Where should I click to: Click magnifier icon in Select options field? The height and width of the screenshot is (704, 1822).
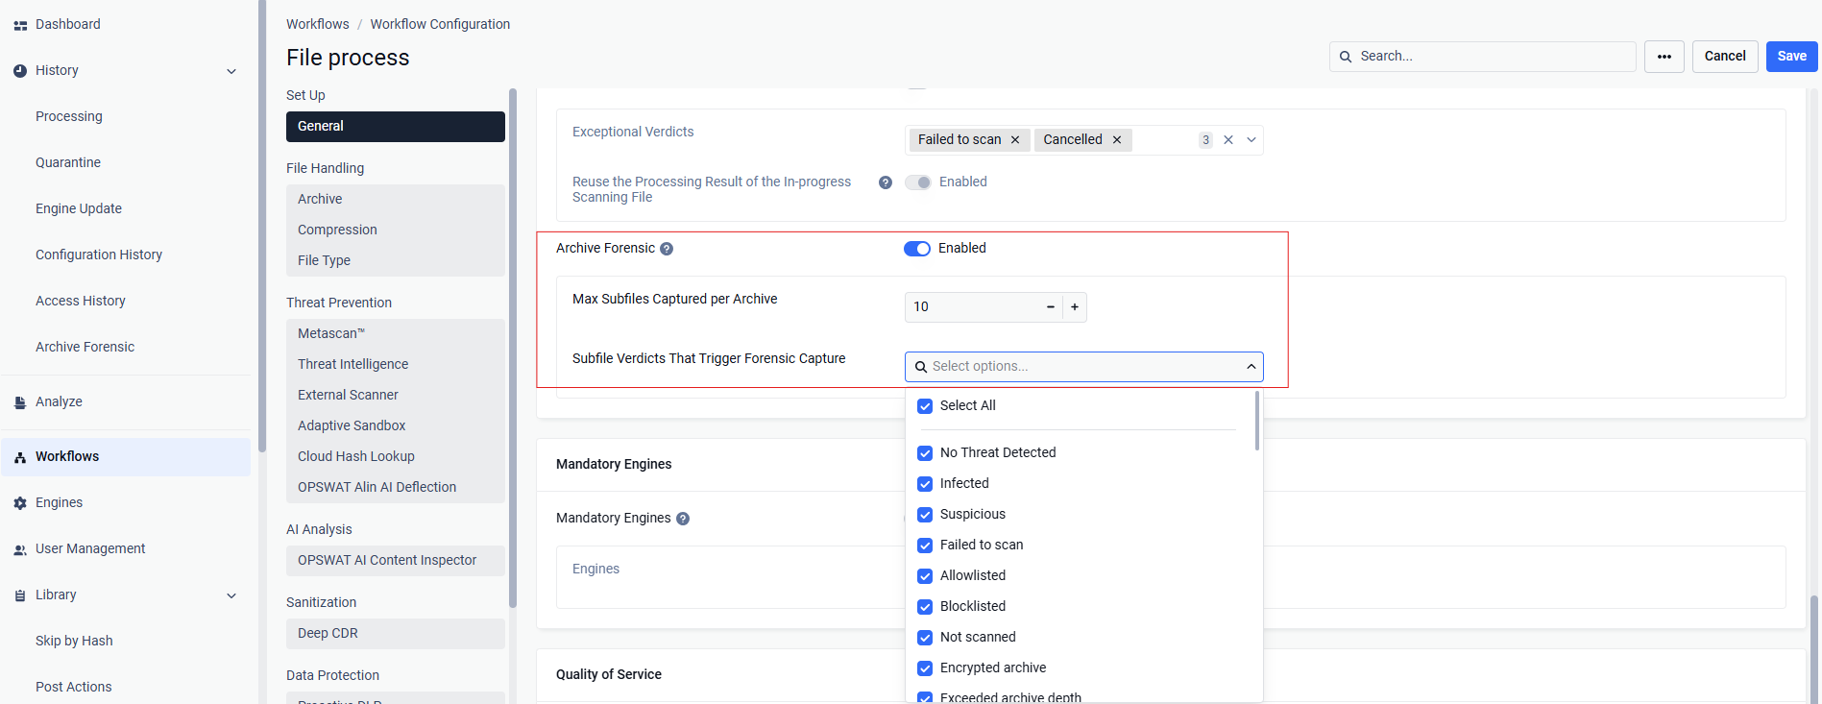(x=921, y=367)
